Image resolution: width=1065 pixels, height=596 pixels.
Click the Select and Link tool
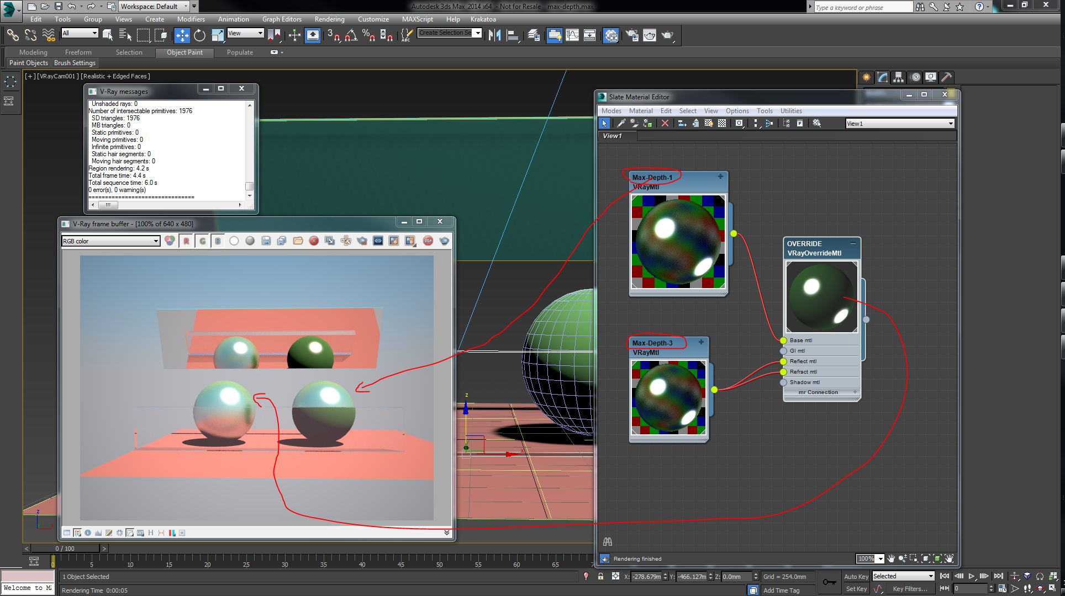tap(12, 35)
